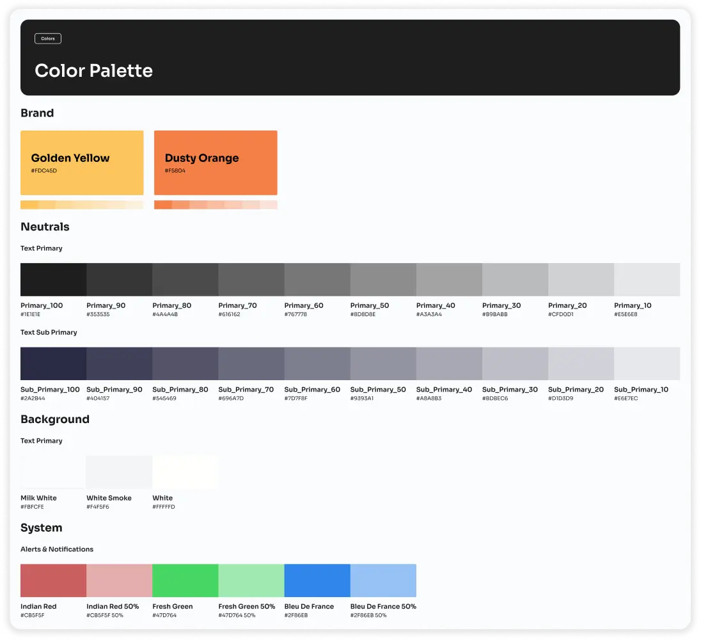This screenshot has height=640, width=701.
Task: Click the Color Palette heading
Action: click(93, 70)
